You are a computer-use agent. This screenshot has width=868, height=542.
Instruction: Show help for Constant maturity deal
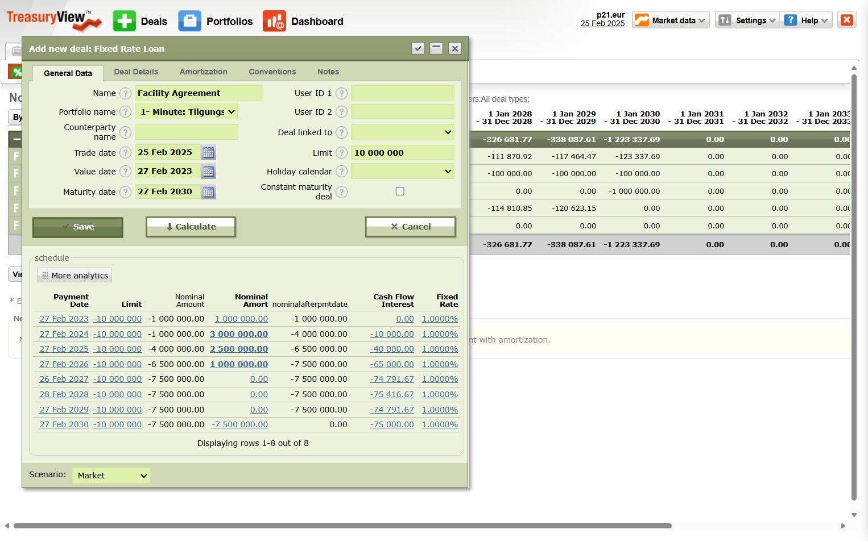[x=341, y=192]
